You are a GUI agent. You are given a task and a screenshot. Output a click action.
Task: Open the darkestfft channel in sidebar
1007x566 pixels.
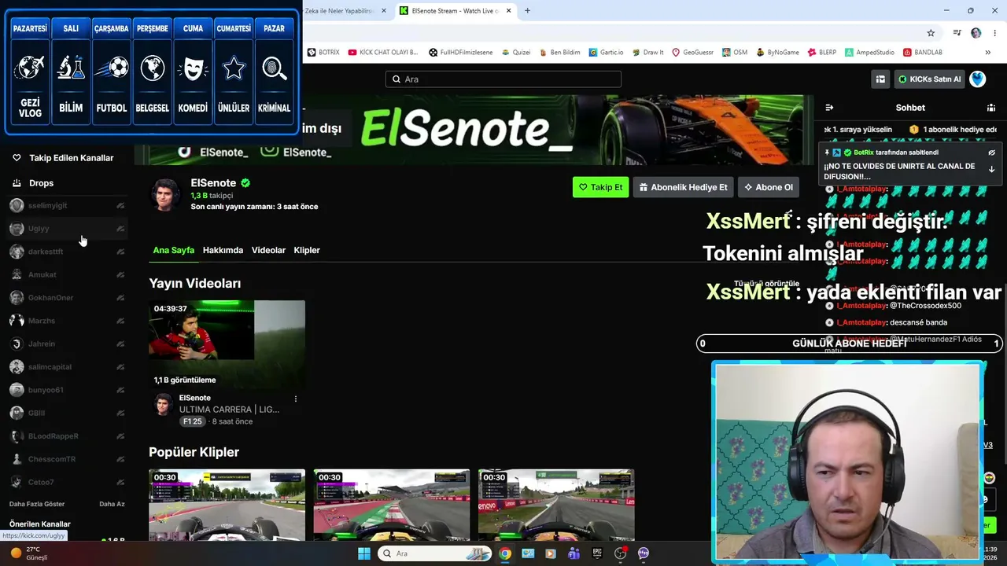pyautogui.click(x=67, y=252)
